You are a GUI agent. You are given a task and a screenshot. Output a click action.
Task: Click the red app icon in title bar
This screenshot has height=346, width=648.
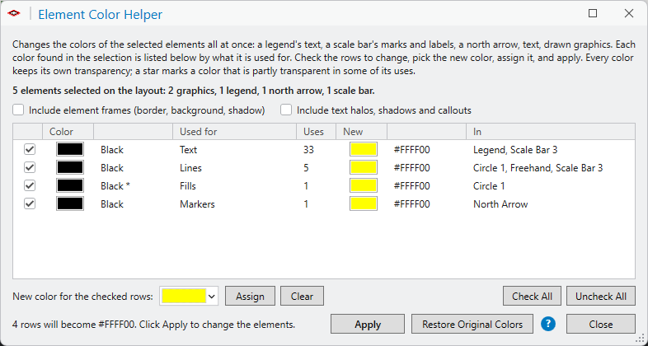coord(14,13)
